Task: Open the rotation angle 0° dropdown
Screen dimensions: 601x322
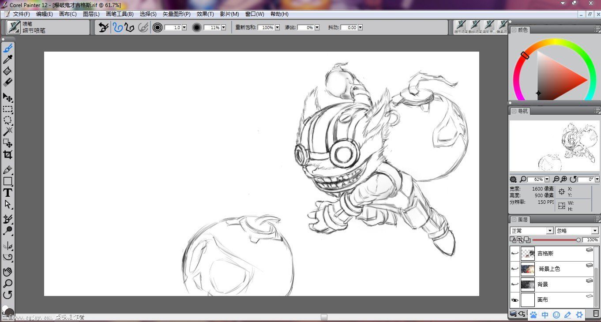Action: click(x=597, y=180)
